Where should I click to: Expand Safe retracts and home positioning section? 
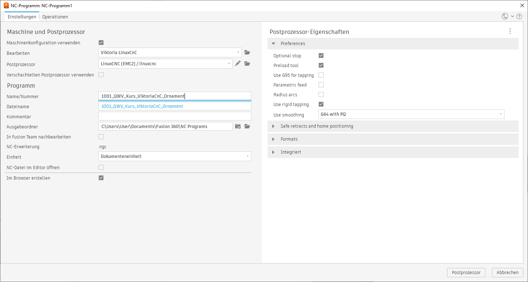click(316, 126)
